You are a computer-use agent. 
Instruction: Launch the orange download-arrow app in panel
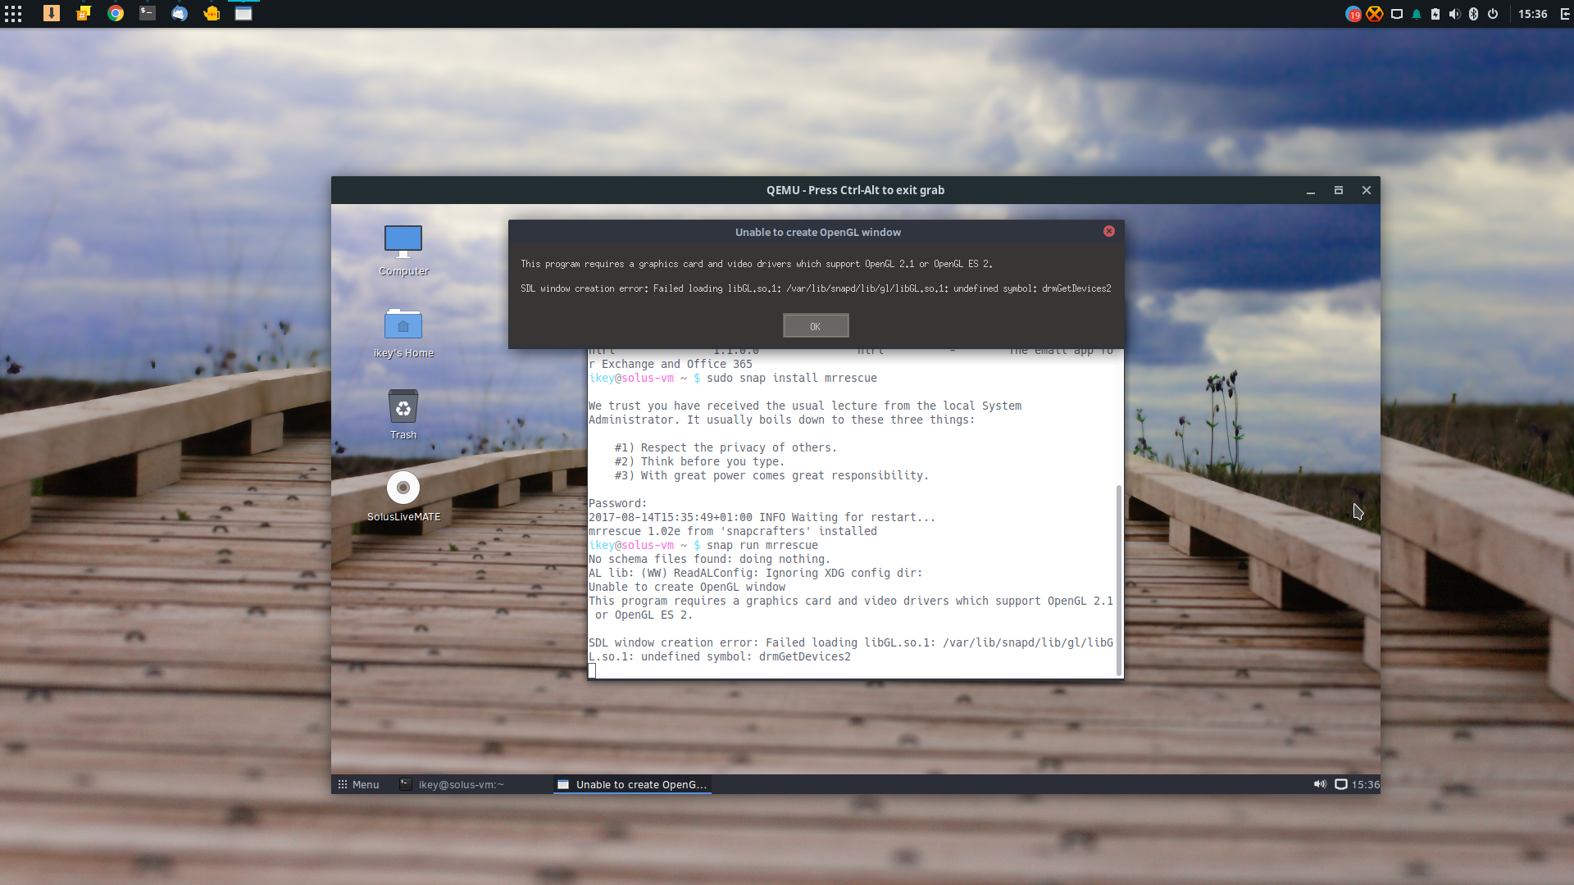pos(52,13)
